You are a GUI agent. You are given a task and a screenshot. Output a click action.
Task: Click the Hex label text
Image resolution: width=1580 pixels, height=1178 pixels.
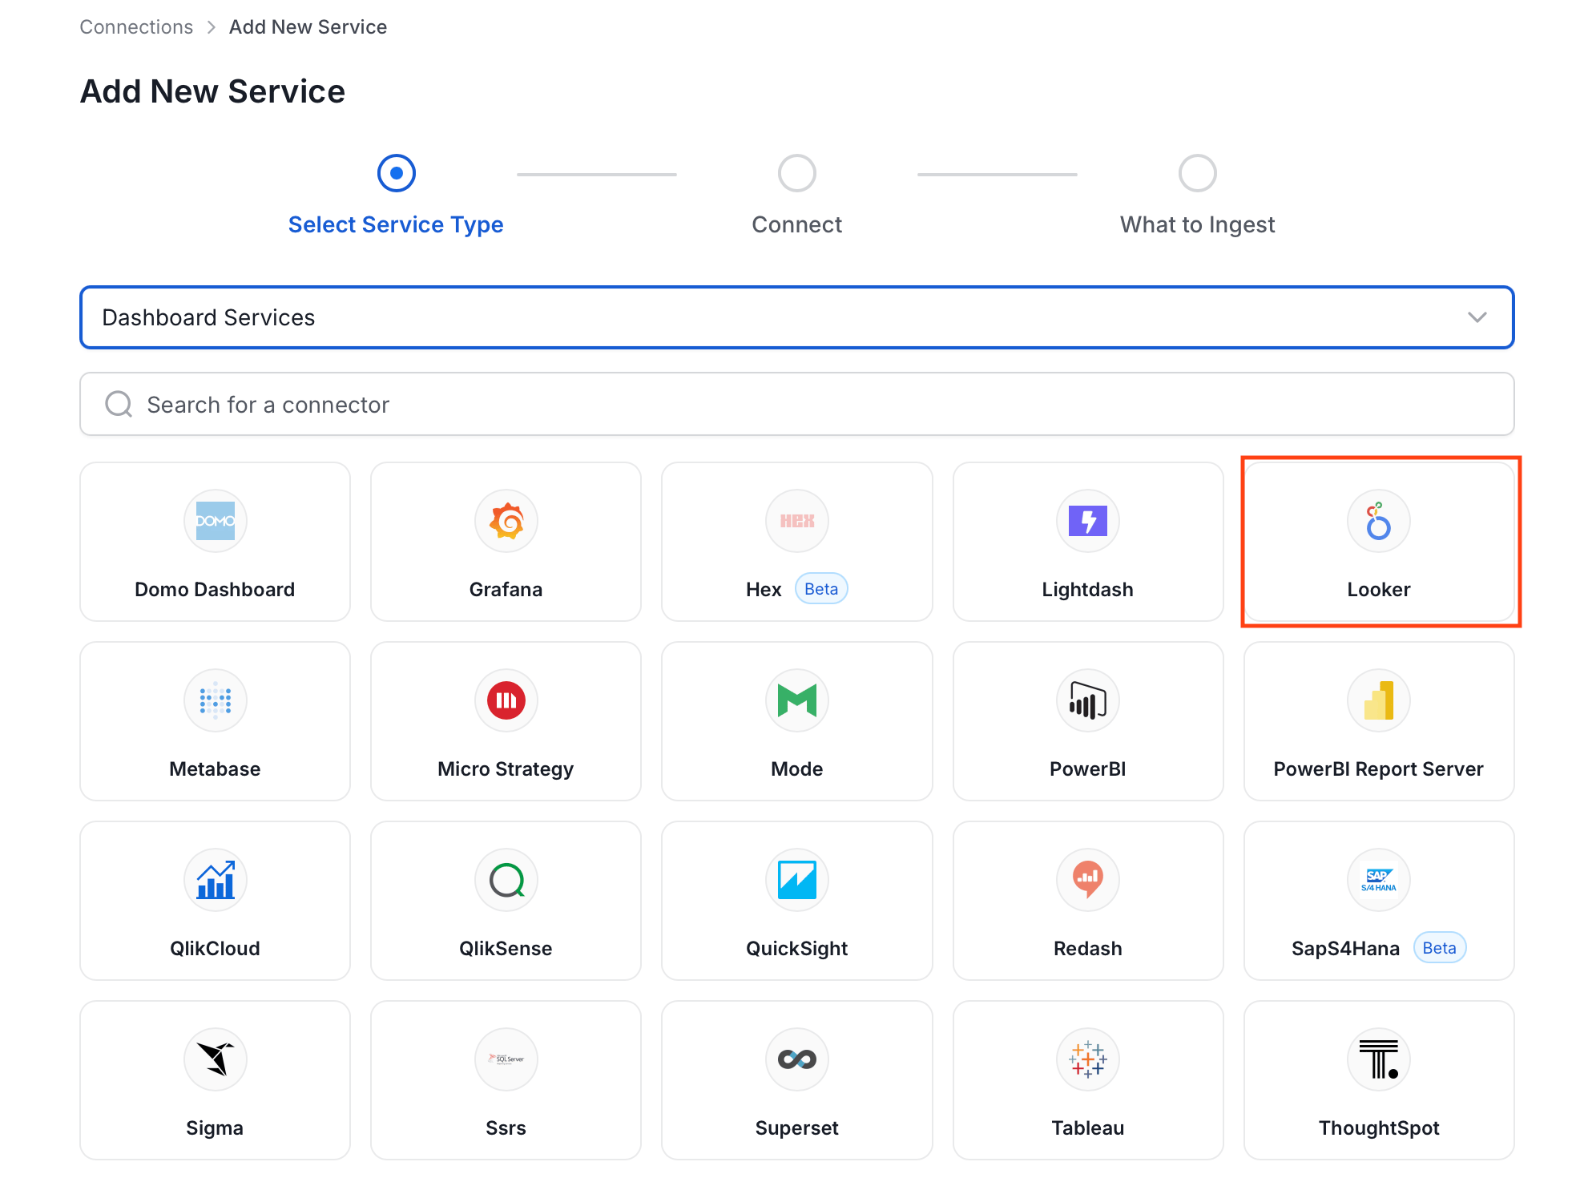coord(763,590)
